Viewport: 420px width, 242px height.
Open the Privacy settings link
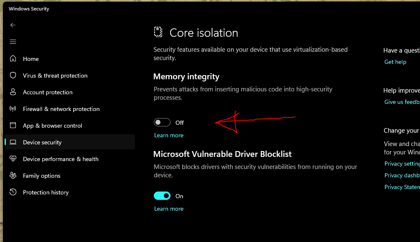(x=402, y=164)
